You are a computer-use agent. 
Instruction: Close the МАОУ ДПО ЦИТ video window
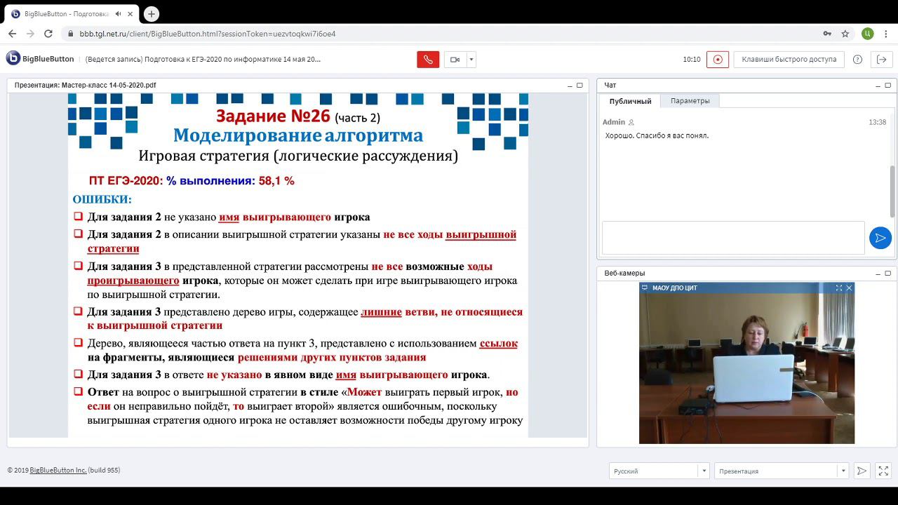coord(849,288)
